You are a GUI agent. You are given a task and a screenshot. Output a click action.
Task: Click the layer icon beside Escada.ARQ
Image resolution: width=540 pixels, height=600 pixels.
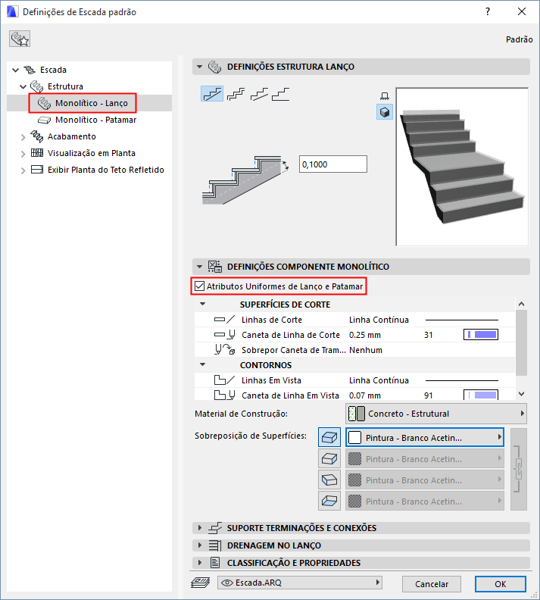click(201, 583)
